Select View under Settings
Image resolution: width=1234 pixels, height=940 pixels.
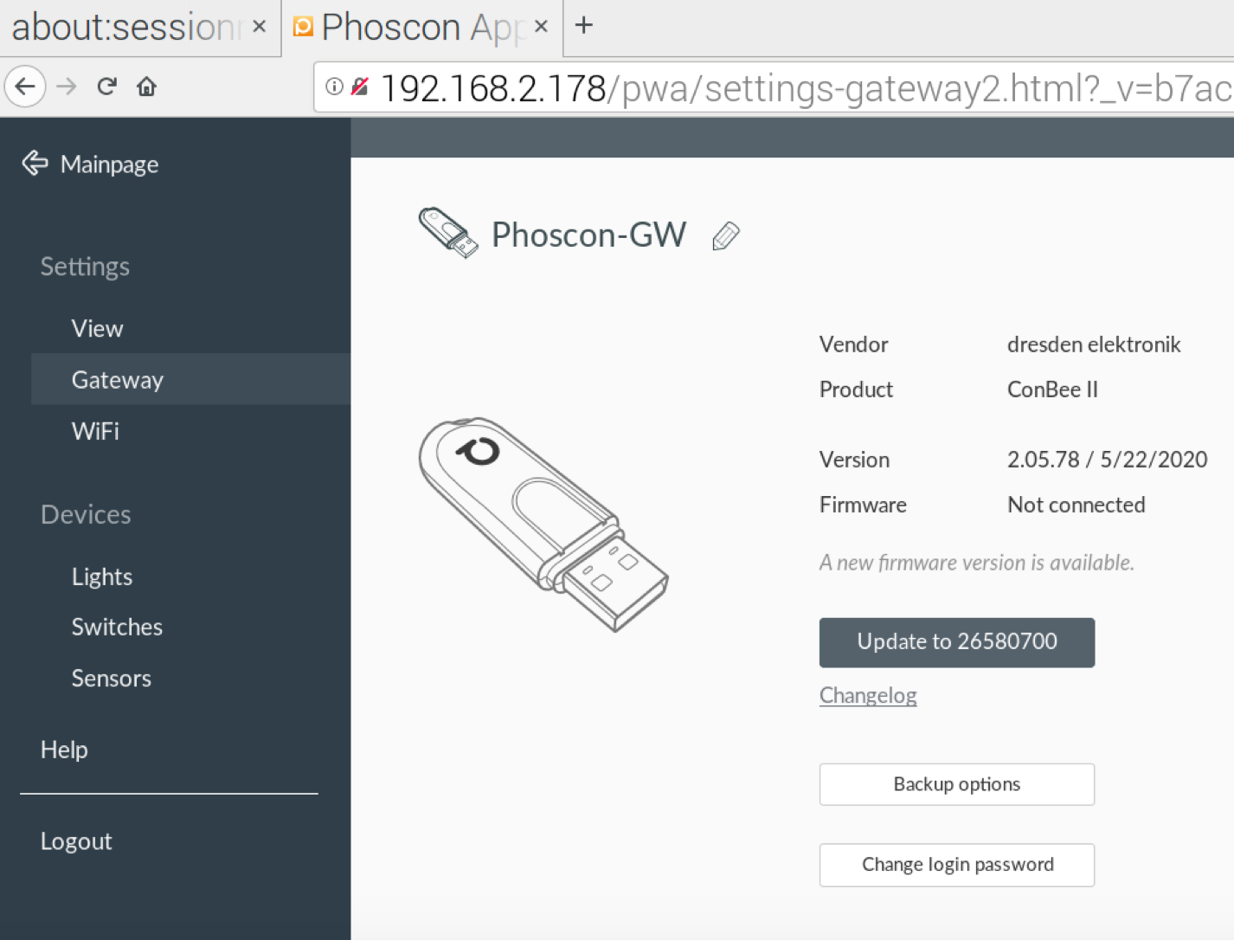tap(97, 328)
